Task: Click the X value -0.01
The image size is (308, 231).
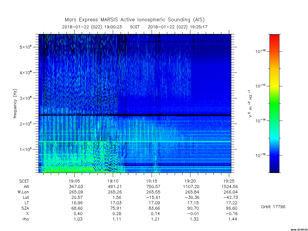Action: [x=193, y=214]
